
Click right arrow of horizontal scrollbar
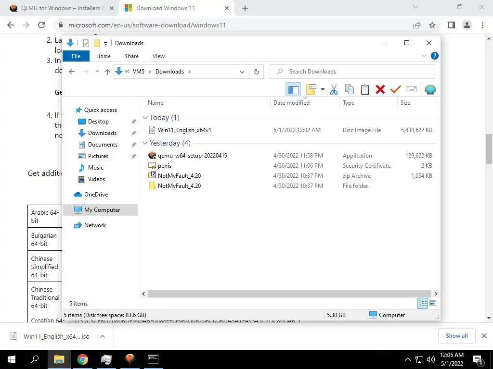[436, 294]
